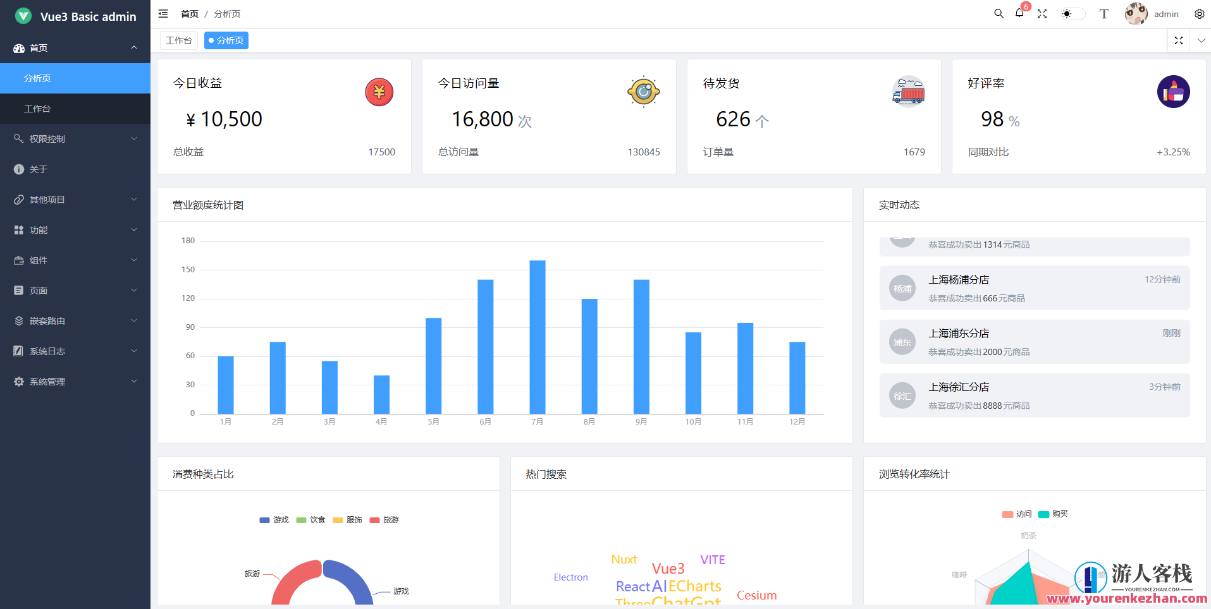The width and height of the screenshot is (1211, 609).
Task: Open the tab actions dropdown arrow
Action: (1201, 40)
